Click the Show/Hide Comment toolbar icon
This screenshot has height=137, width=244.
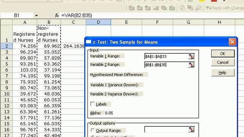point(156,8)
